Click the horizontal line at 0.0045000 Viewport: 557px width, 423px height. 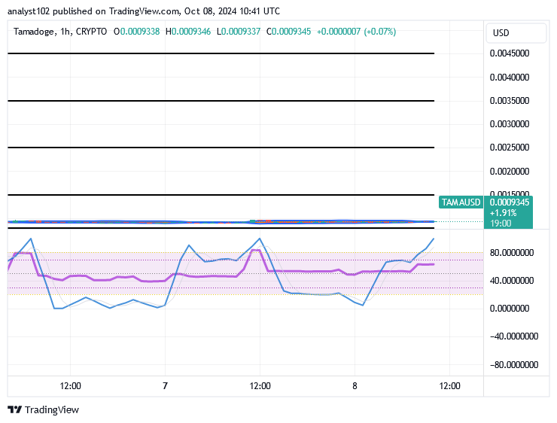(x=221, y=53)
